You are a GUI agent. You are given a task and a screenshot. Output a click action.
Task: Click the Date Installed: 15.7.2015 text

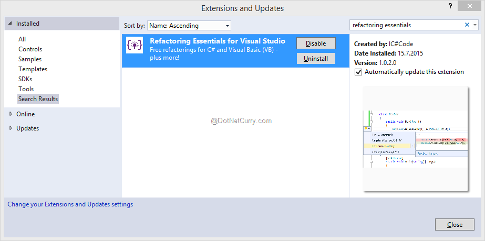[x=388, y=53]
